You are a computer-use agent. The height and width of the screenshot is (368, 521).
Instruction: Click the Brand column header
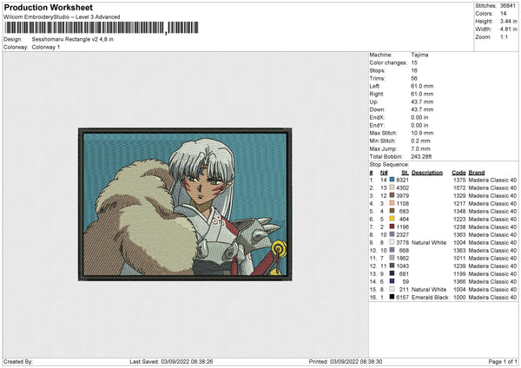tap(477, 172)
